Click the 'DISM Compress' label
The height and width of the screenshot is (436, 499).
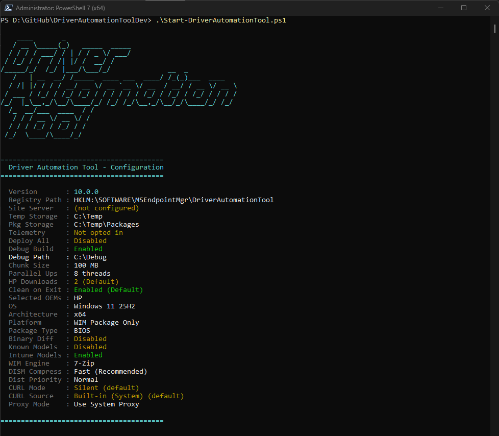35,372
